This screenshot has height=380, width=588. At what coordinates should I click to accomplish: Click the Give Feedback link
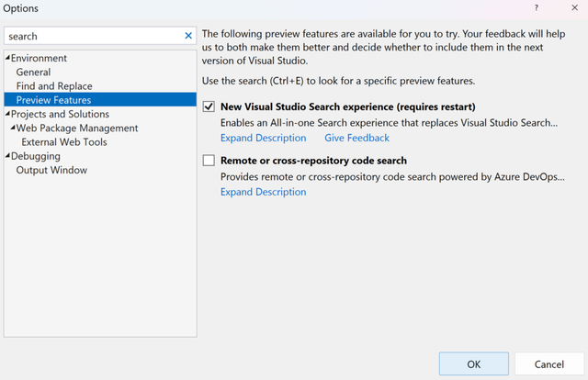pyautogui.click(x=356, y=138)
